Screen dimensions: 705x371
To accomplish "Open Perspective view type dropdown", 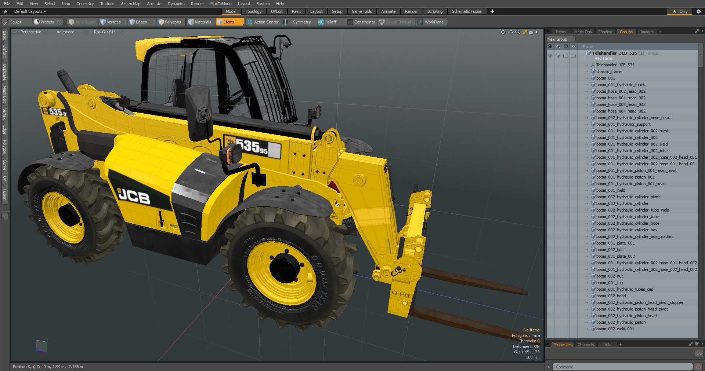I will pos(31,32).
